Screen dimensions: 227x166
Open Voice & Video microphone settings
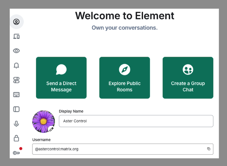(x=16, y=124)
